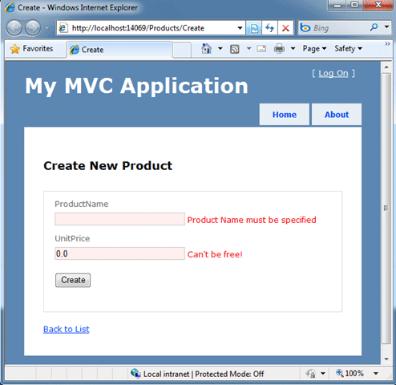Follow the Back to List link
396x385 pixels.
coord(67,329)
